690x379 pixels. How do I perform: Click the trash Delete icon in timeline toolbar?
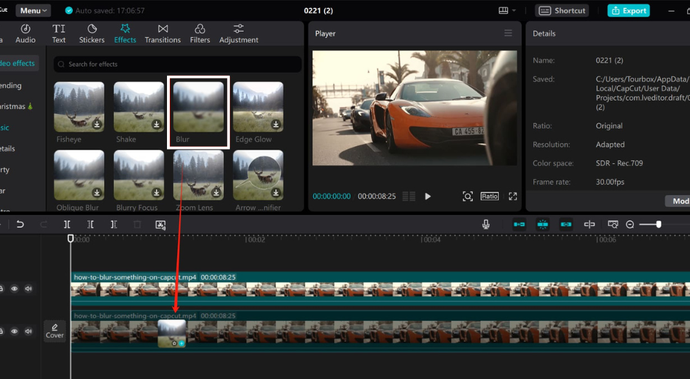click(137, 225)
